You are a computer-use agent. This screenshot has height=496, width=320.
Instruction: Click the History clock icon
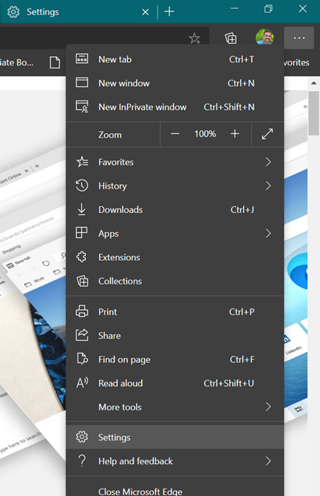tap(82, 186)
